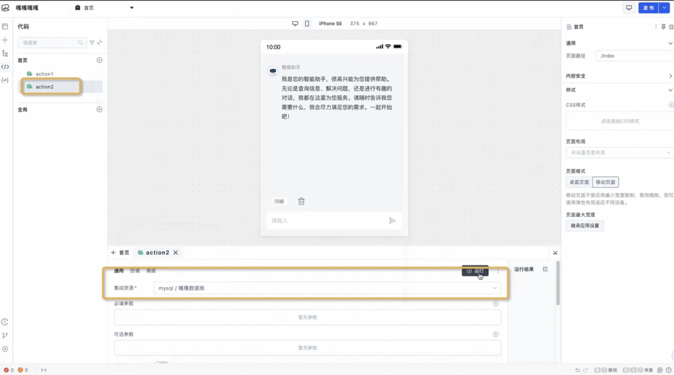Open the 页面布局 dropdown
The width and height of the screenshot is (674, 375).
tap(618, 153)
